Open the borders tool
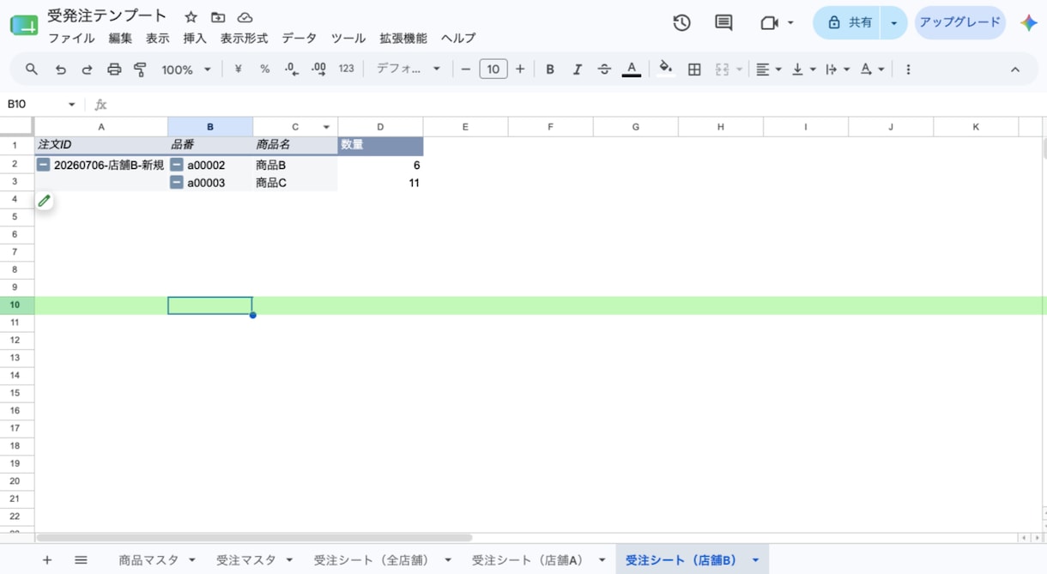The height and width of the screenshot is (574, 1047). [x=695, y=69]
